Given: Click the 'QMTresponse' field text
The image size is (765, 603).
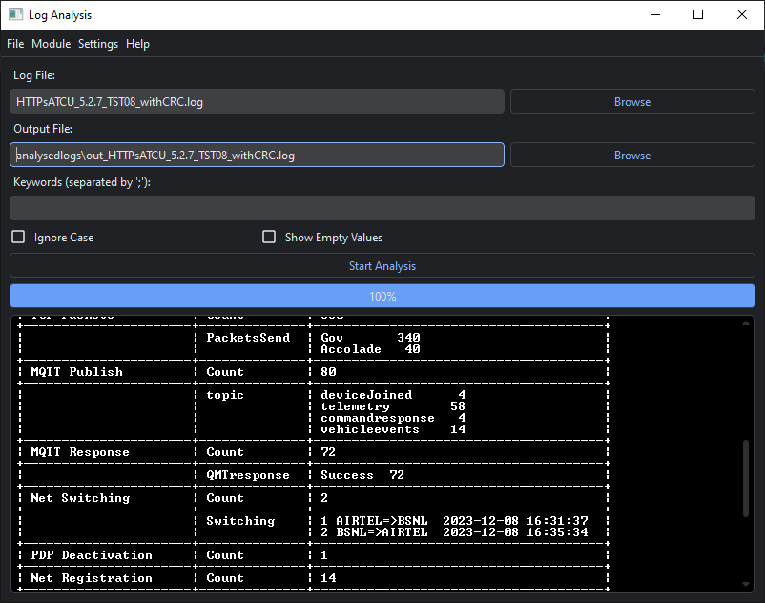Looking at the screenshot, I should 248,475.
